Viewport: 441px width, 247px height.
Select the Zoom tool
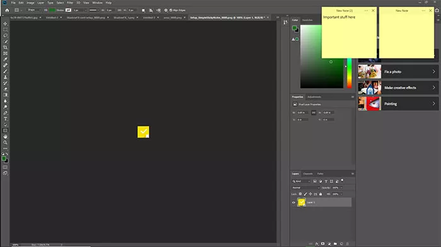pyautogui.click(x=5, y=142)
